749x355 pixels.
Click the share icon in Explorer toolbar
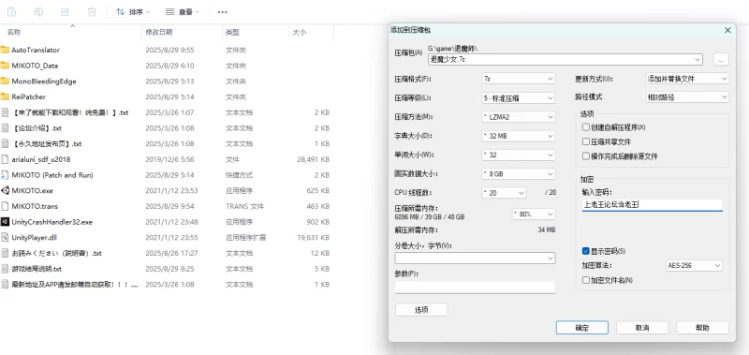tap(66, 11)
